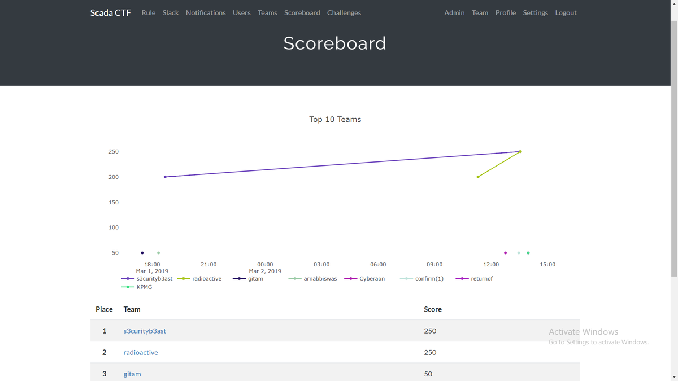The height and width of the screenshot is (381, 678).
Task: Click the 250-point peak data marker
Action: [x=520, y=152]
